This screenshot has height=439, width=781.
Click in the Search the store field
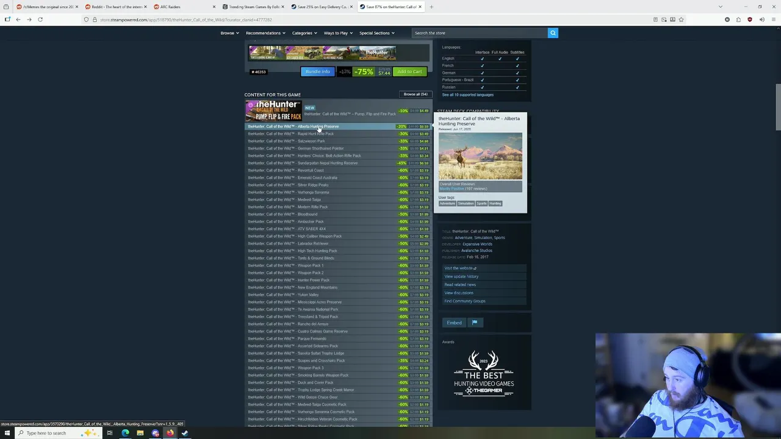[x=479, y=33]
